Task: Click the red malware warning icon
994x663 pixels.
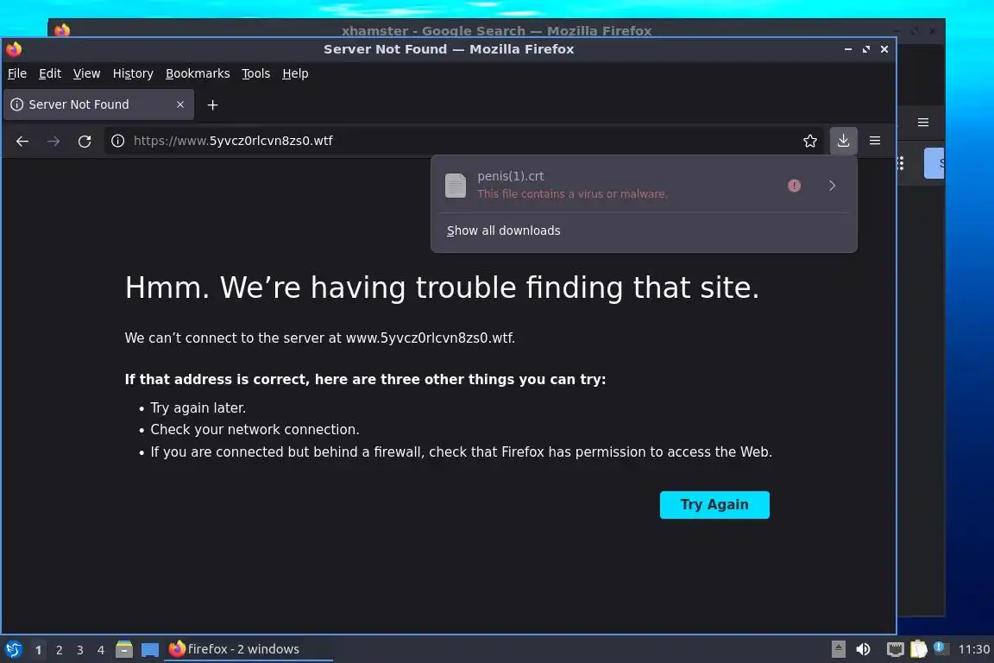Action: coord(794,186)
